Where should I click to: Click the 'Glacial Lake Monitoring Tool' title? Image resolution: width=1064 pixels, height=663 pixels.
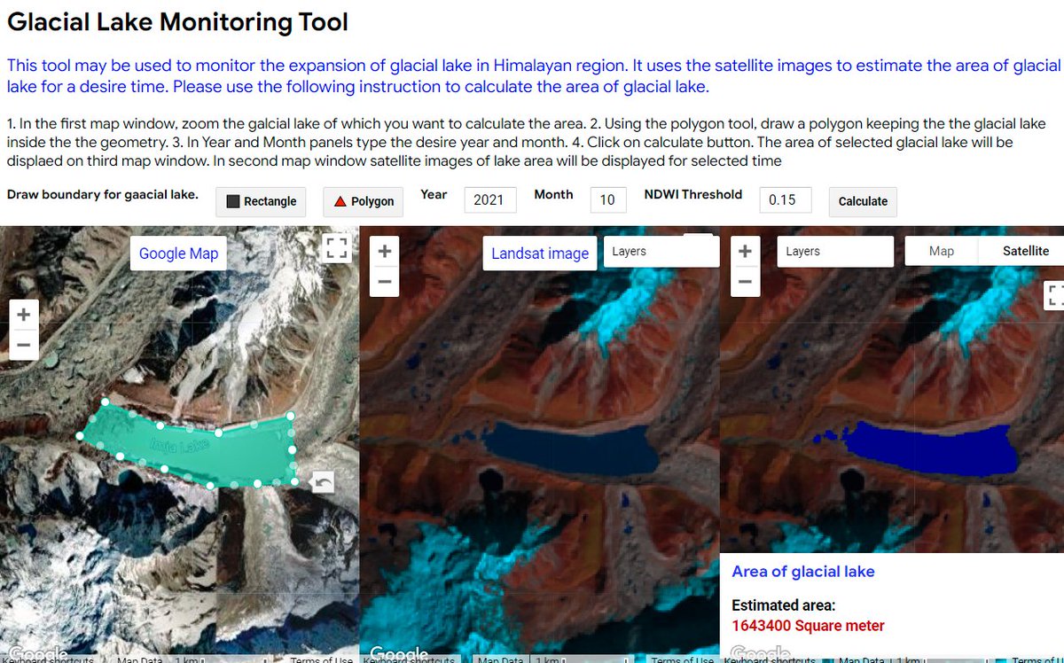(x=178, y=22)
